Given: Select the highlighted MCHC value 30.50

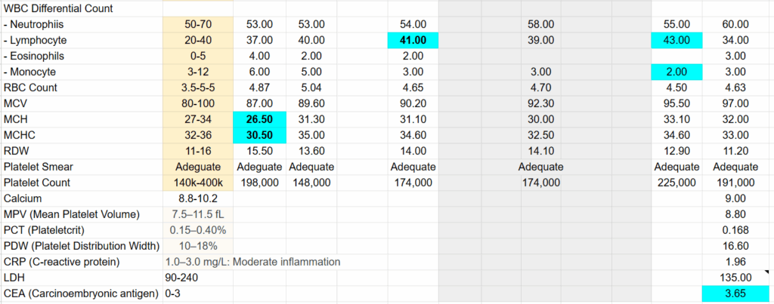Looking at the screenshot, I should tap(260, 135).
